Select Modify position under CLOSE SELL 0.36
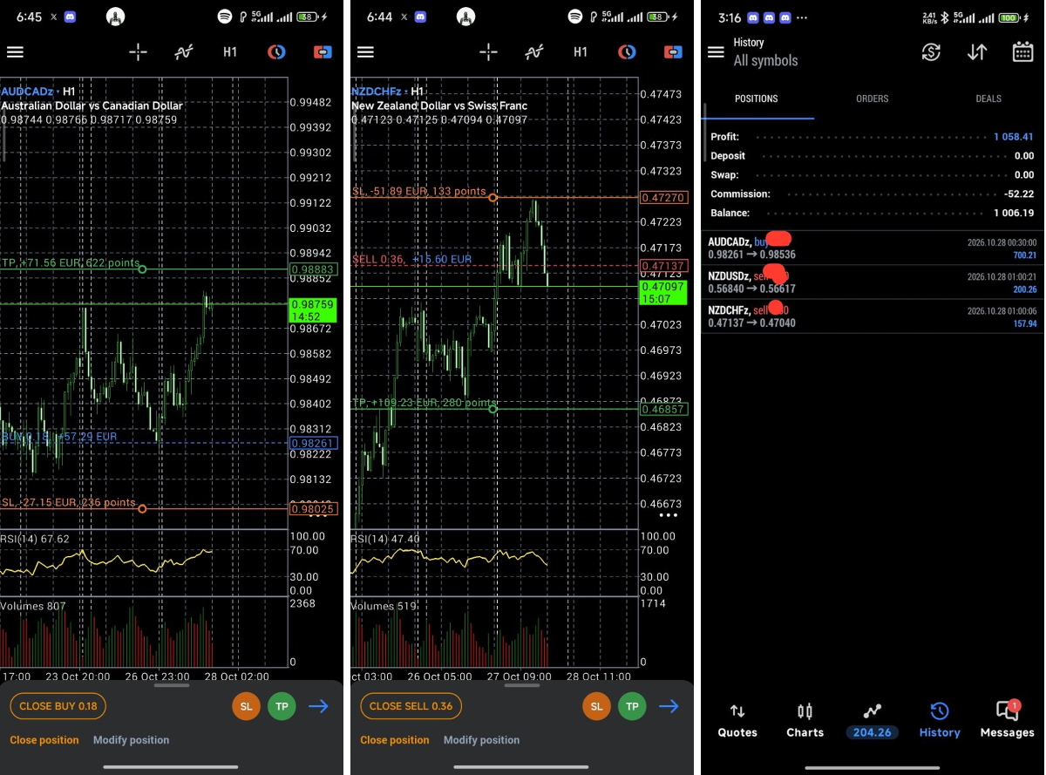Viewport: 1046px width, 775px height. [x=481, y=740]
